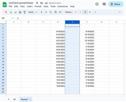Click the Untitled spreadsheet title
Image resolution: width=126 pixels, height=102 pixels.
point(21,3)
